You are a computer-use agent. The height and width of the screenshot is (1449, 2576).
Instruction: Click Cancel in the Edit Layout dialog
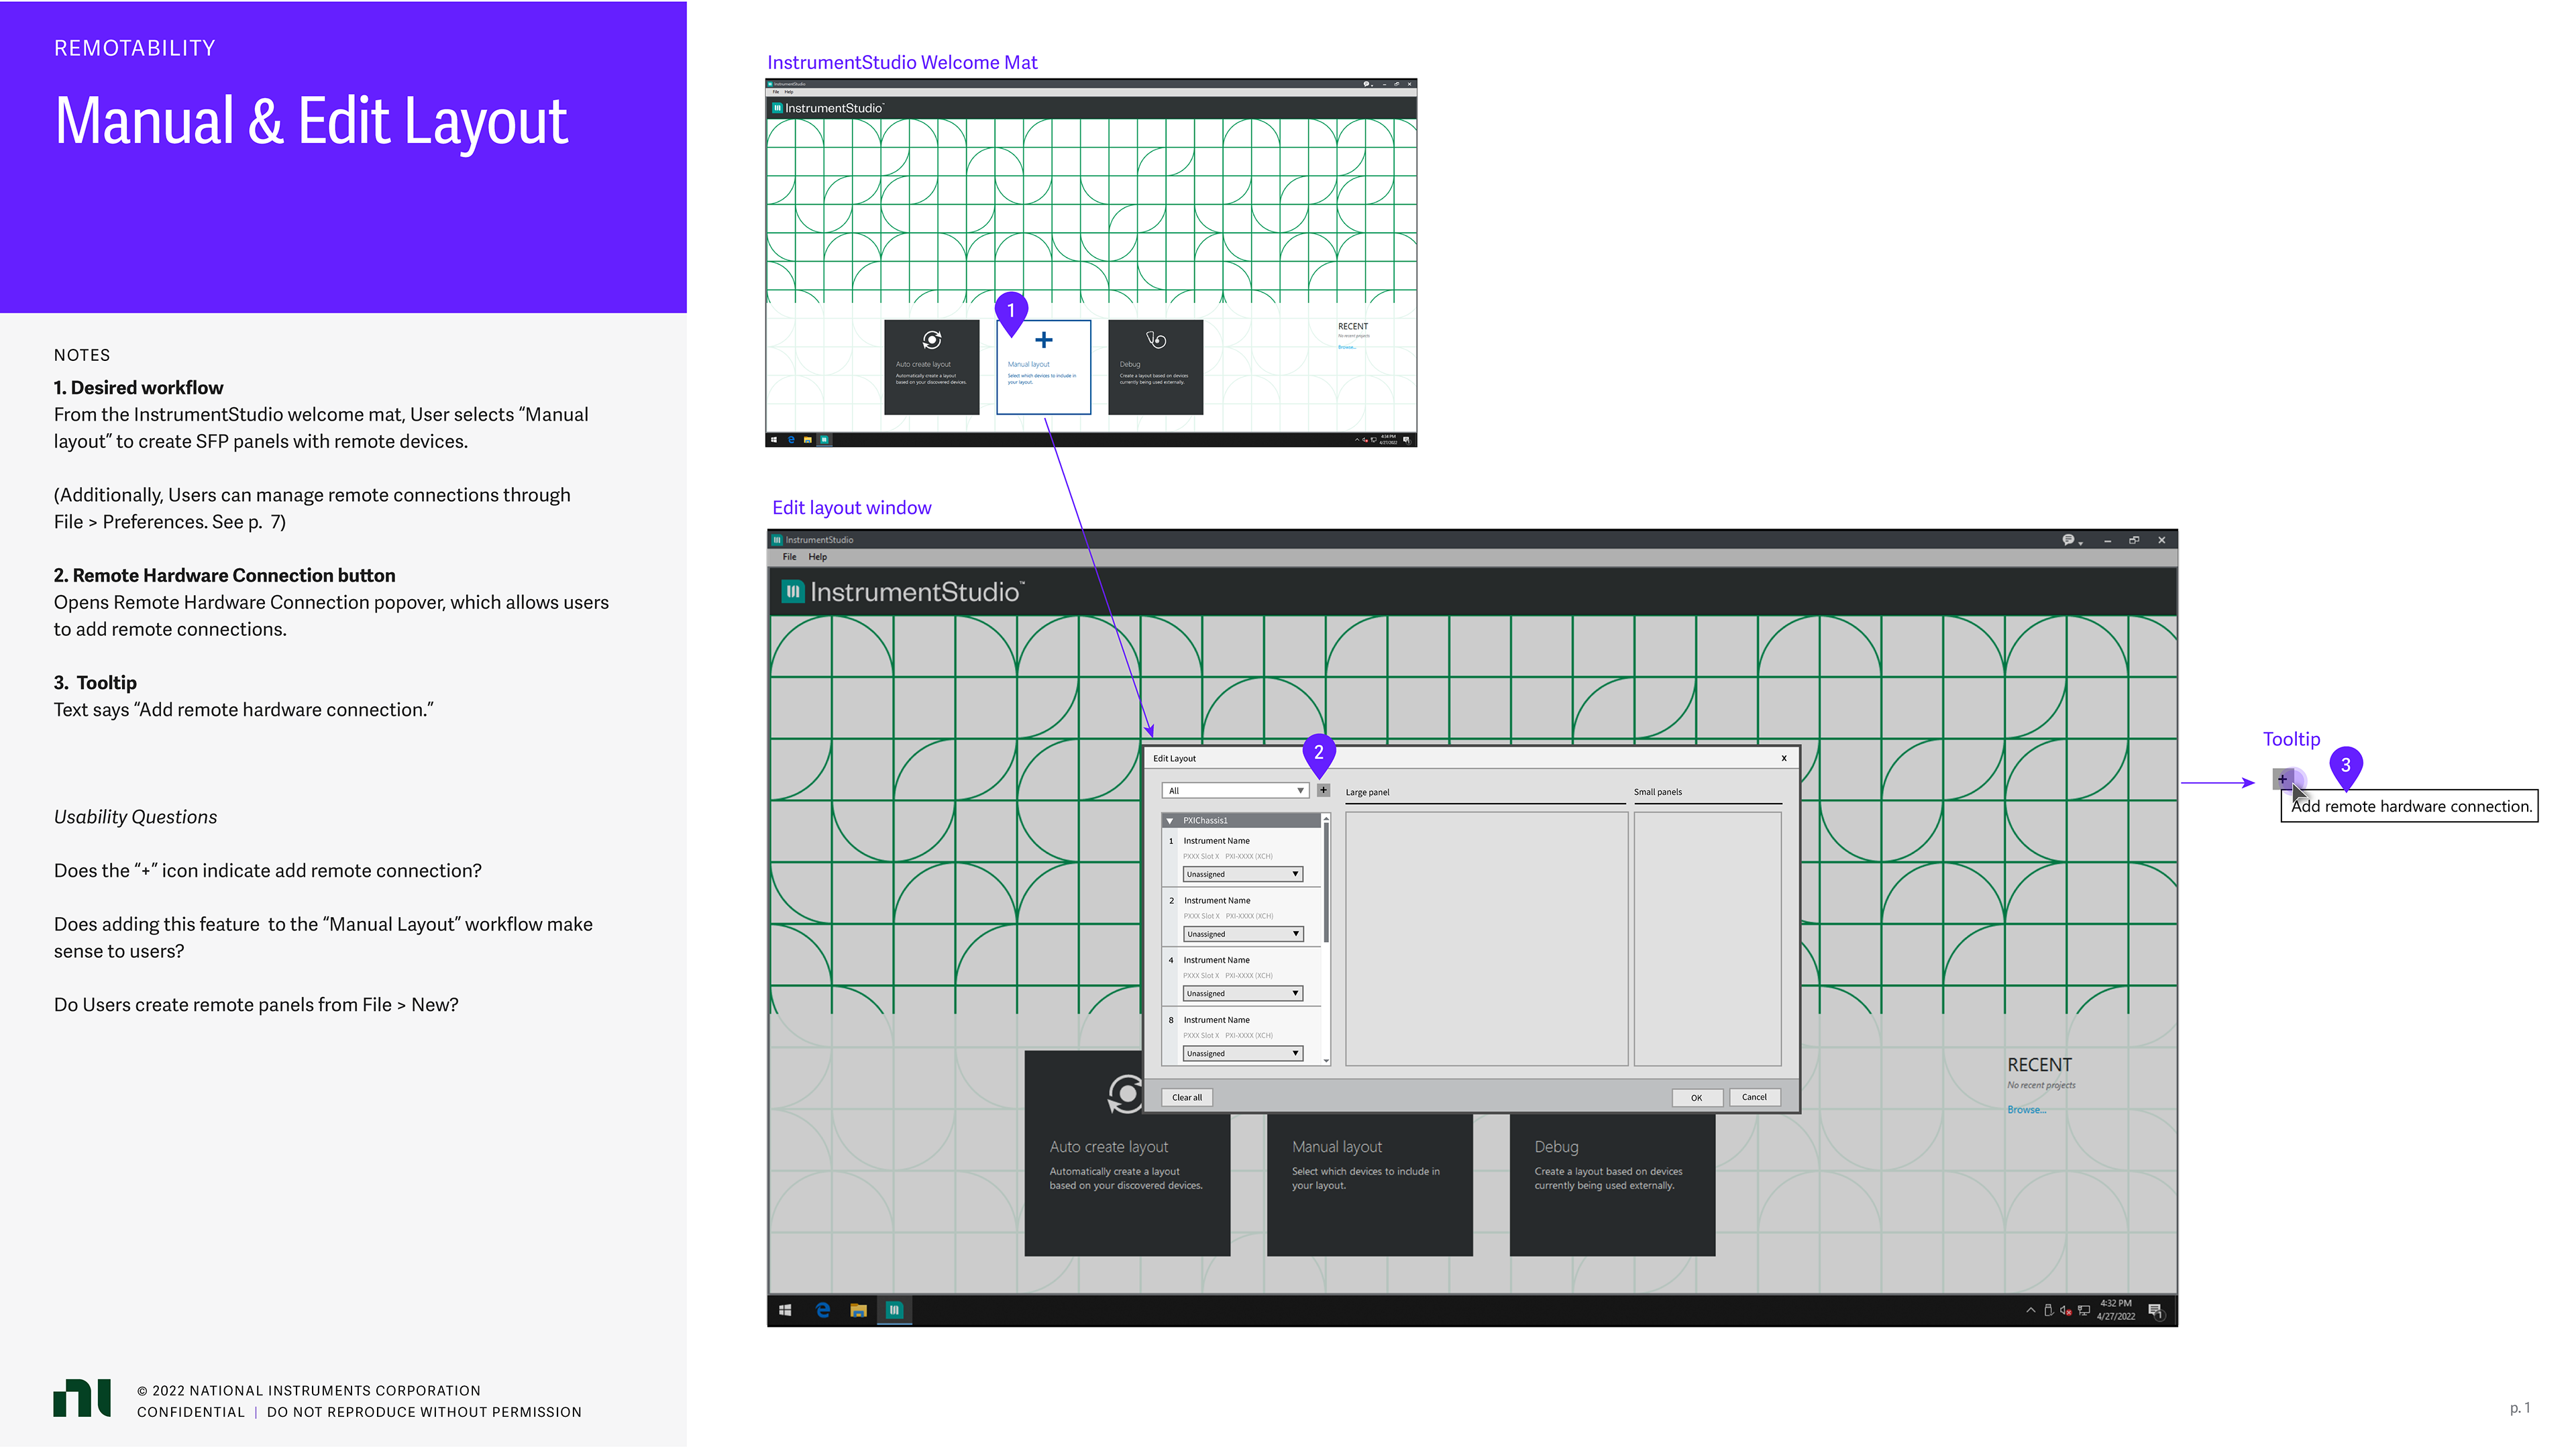point(1754,1098)
